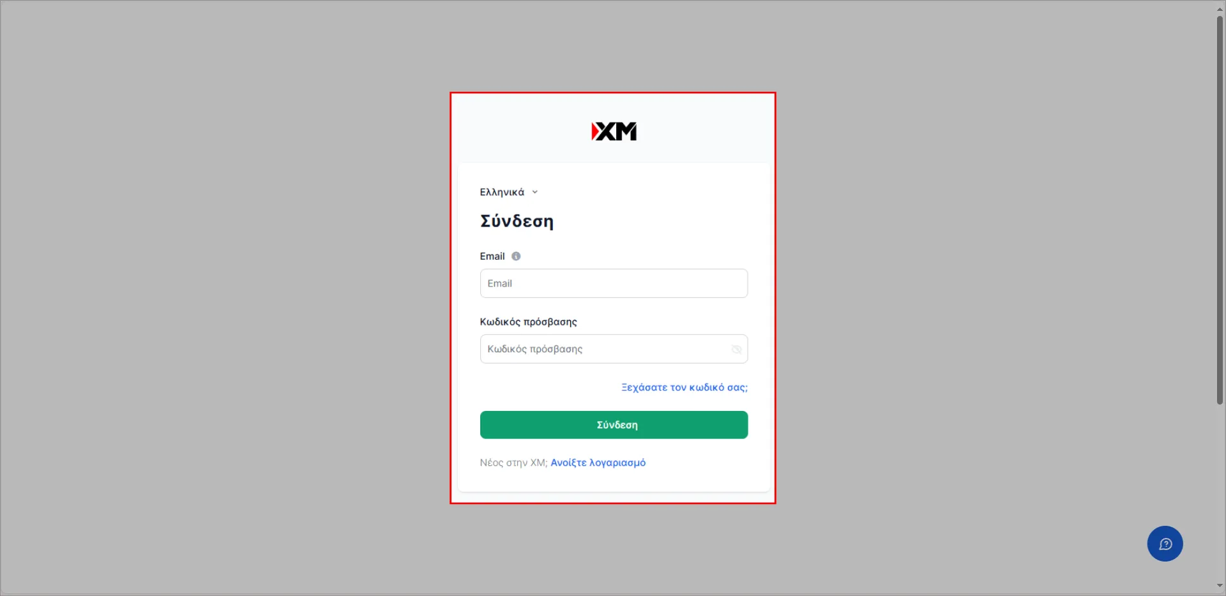Click the green Σύνδεση button
Screen dimensions: 1226x596
tap(614, 425)
